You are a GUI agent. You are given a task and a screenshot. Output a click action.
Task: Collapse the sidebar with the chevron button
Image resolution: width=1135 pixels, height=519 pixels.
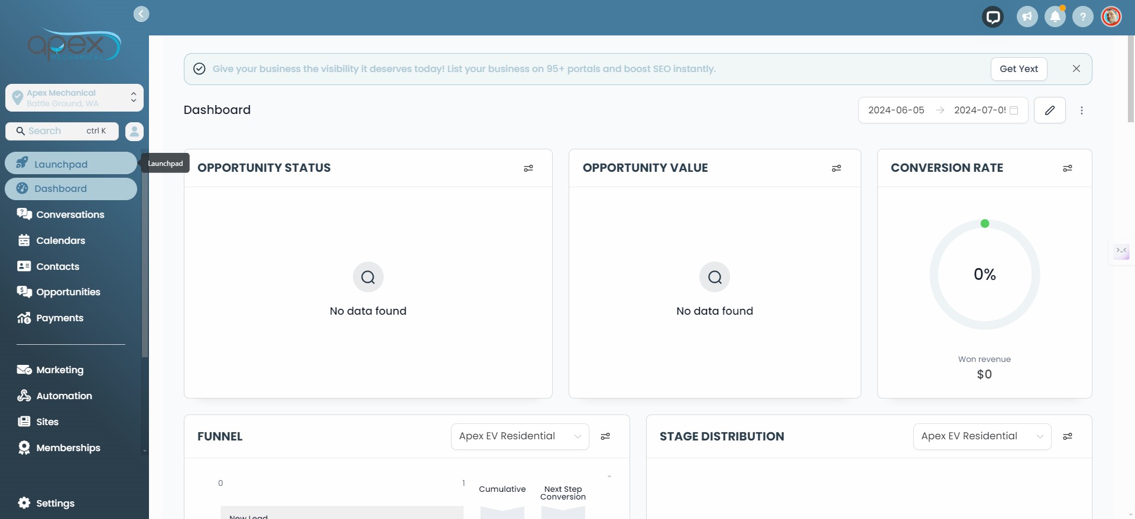point(141,14)
